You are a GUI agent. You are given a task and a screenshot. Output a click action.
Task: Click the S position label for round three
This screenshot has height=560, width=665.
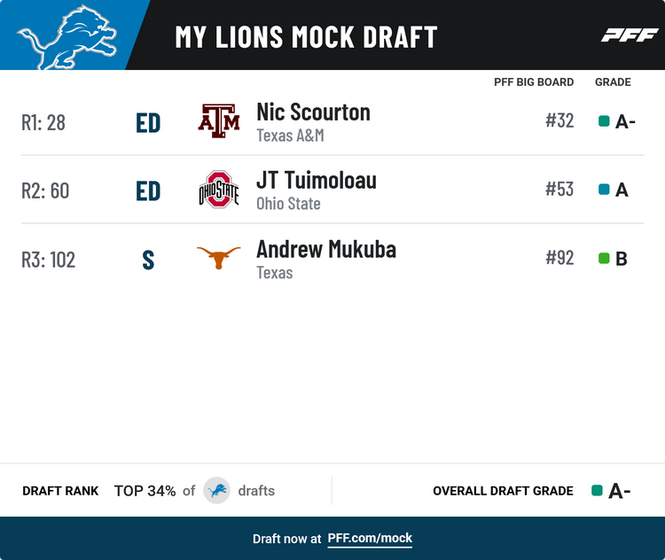point(148,260)
